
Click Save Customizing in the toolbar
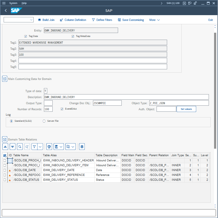131,20
